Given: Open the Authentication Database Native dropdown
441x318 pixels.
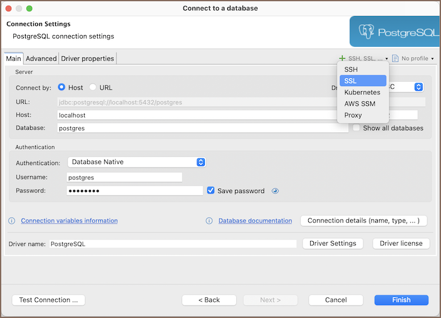Looking at the screenshot, I should (x=136, y=162).
